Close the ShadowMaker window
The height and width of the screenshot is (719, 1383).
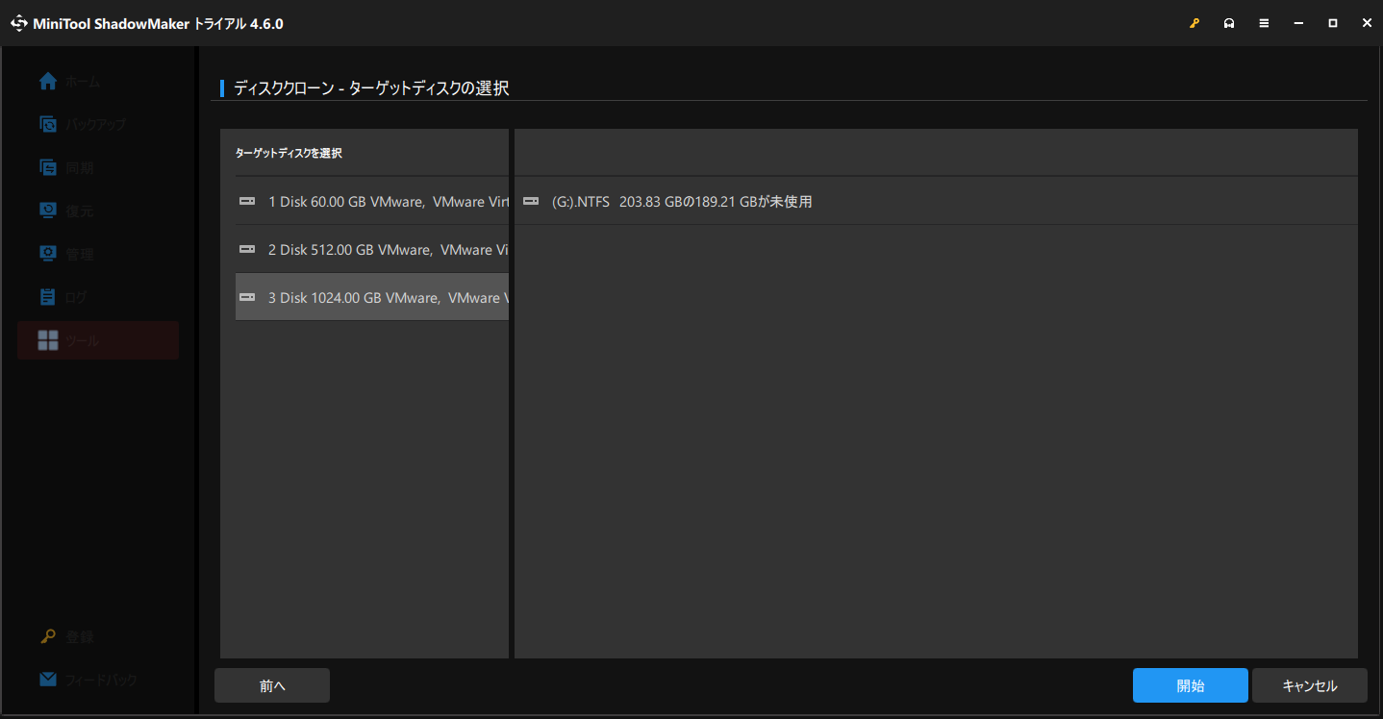[1367, 23]
